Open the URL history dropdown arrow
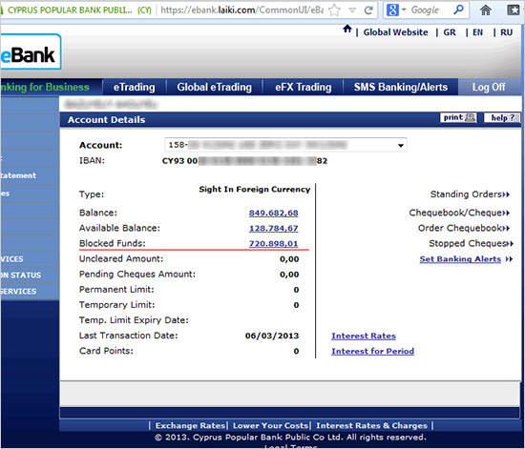This screenshot has width=525, height=449. point(352,10)
